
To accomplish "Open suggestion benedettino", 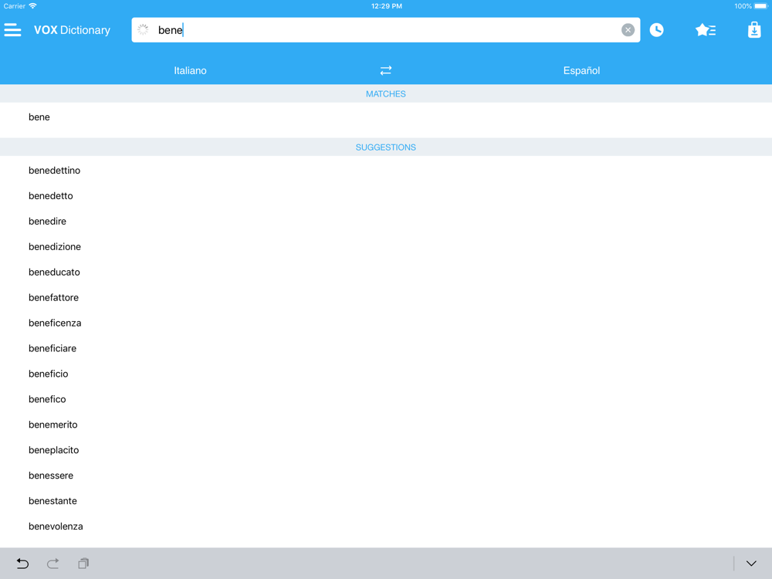I will click(x=386, y=171).
